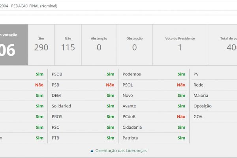Screen dimensions: 237x158
Task: Select the GOV. orientation entry
Action: pos(198,117)
